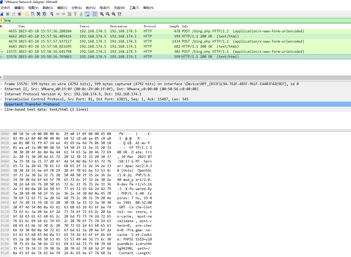Viewport: 351px width, 257px height.
Task: Open display filter bookmark menu
Action: 2,20
